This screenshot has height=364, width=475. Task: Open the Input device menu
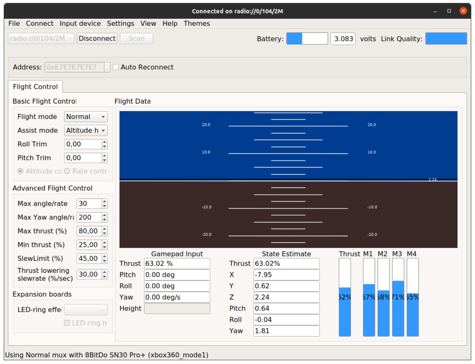point(80,23)
